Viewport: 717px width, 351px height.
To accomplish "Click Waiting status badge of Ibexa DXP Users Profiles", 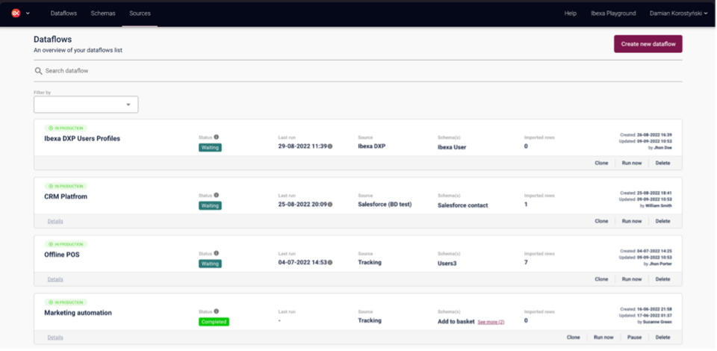I will (x=210, y=148).
